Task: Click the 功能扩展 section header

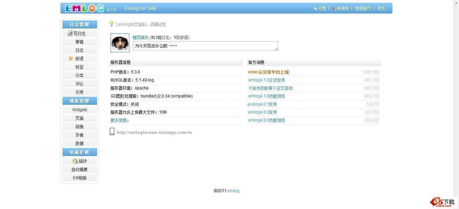Action: click(x=80, y=152)
